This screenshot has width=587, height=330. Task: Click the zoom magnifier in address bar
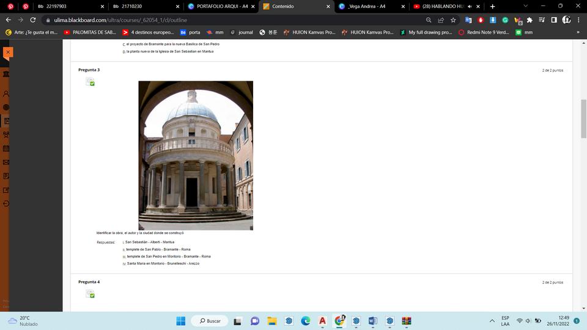coord(429,20)
